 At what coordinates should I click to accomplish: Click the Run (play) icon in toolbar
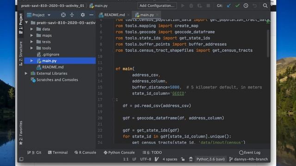[x=183, y=6]
